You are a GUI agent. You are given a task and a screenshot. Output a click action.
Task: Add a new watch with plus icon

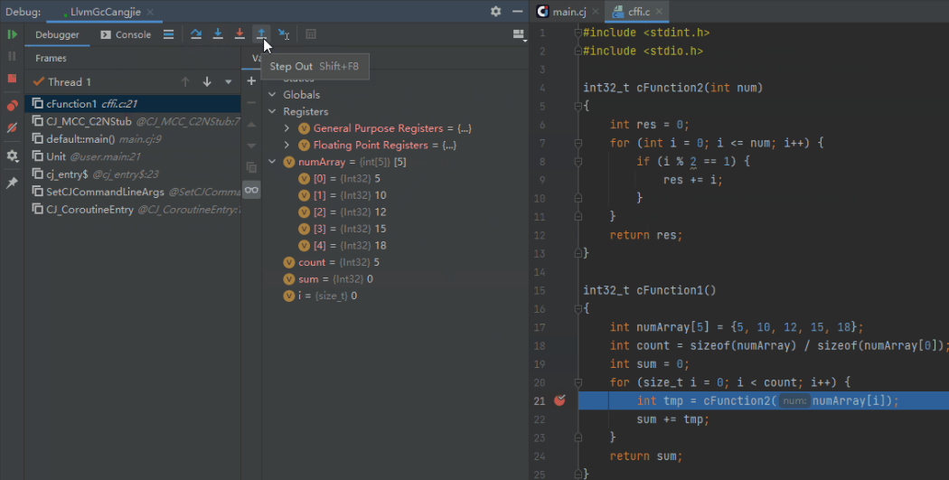point(251,80)
